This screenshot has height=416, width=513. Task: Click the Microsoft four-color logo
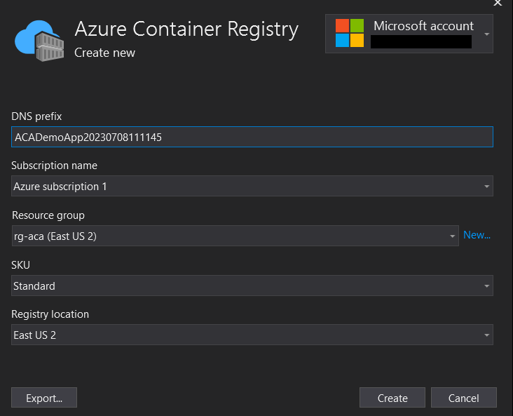coord(350,33)
